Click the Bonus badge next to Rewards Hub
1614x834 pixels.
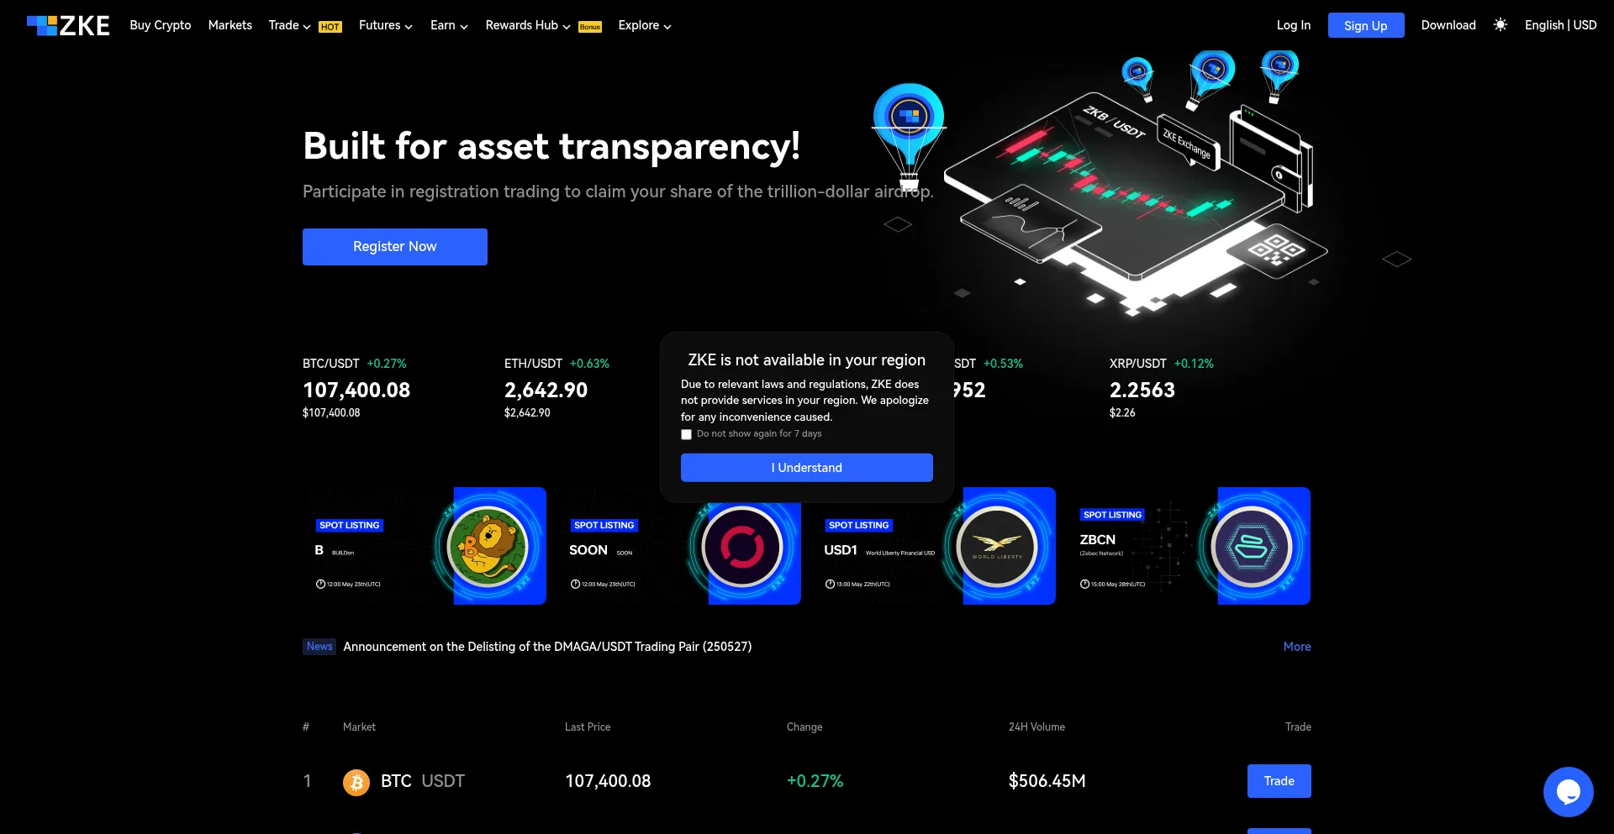[590, 27]
